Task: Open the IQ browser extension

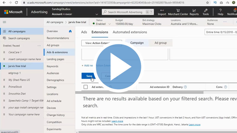Action: [x=215, y=3]
